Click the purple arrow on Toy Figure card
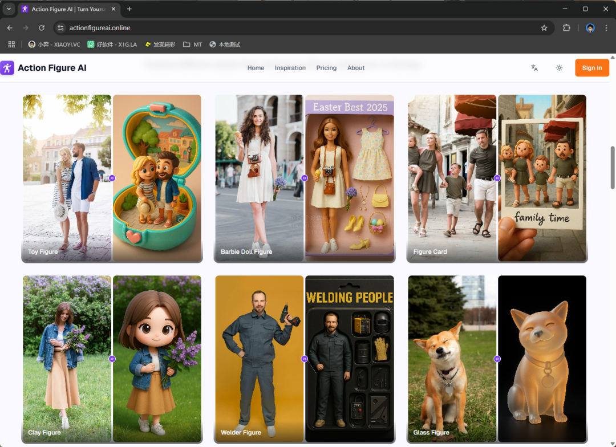 [x=112, y=178]
